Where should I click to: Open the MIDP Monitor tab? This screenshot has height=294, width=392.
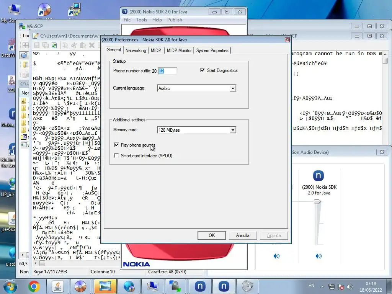click(x=179, y=51)
